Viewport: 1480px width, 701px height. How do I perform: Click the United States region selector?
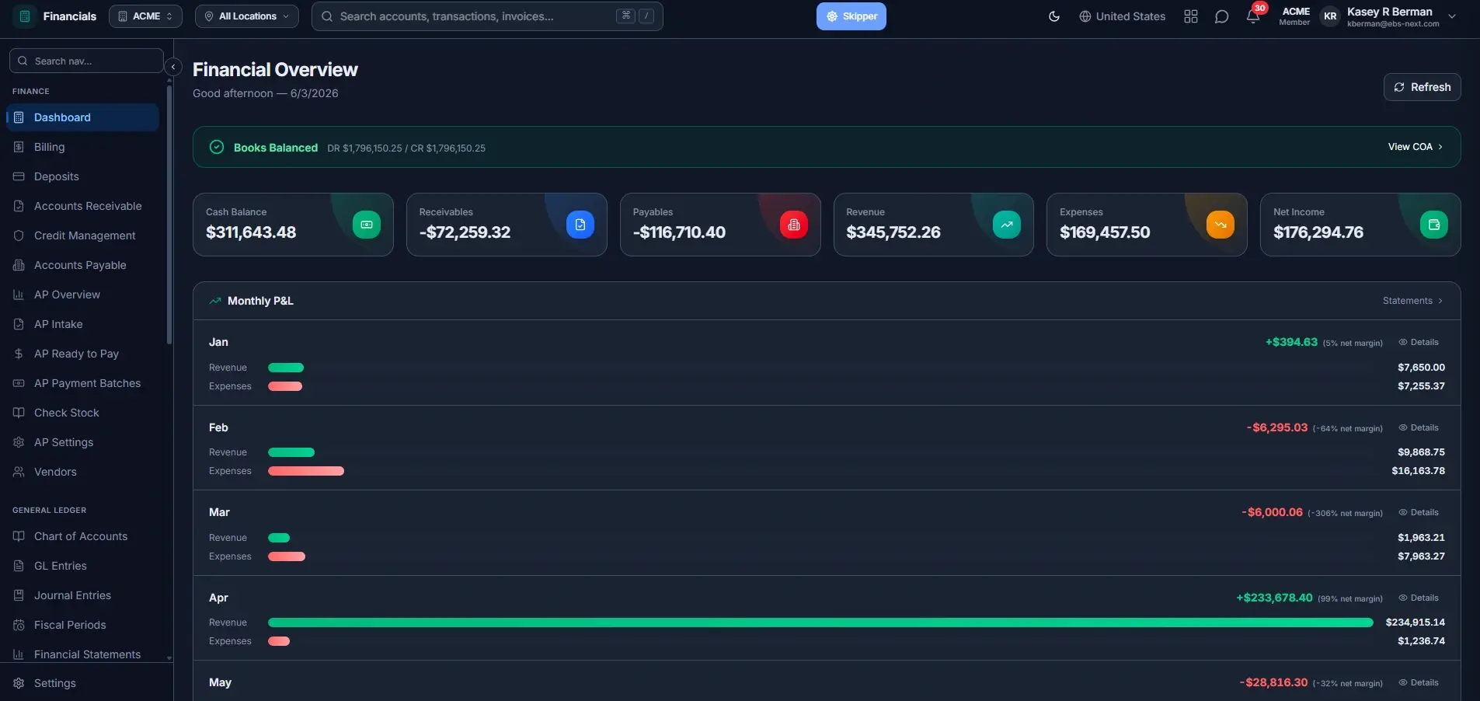[x=1122, y=16]
